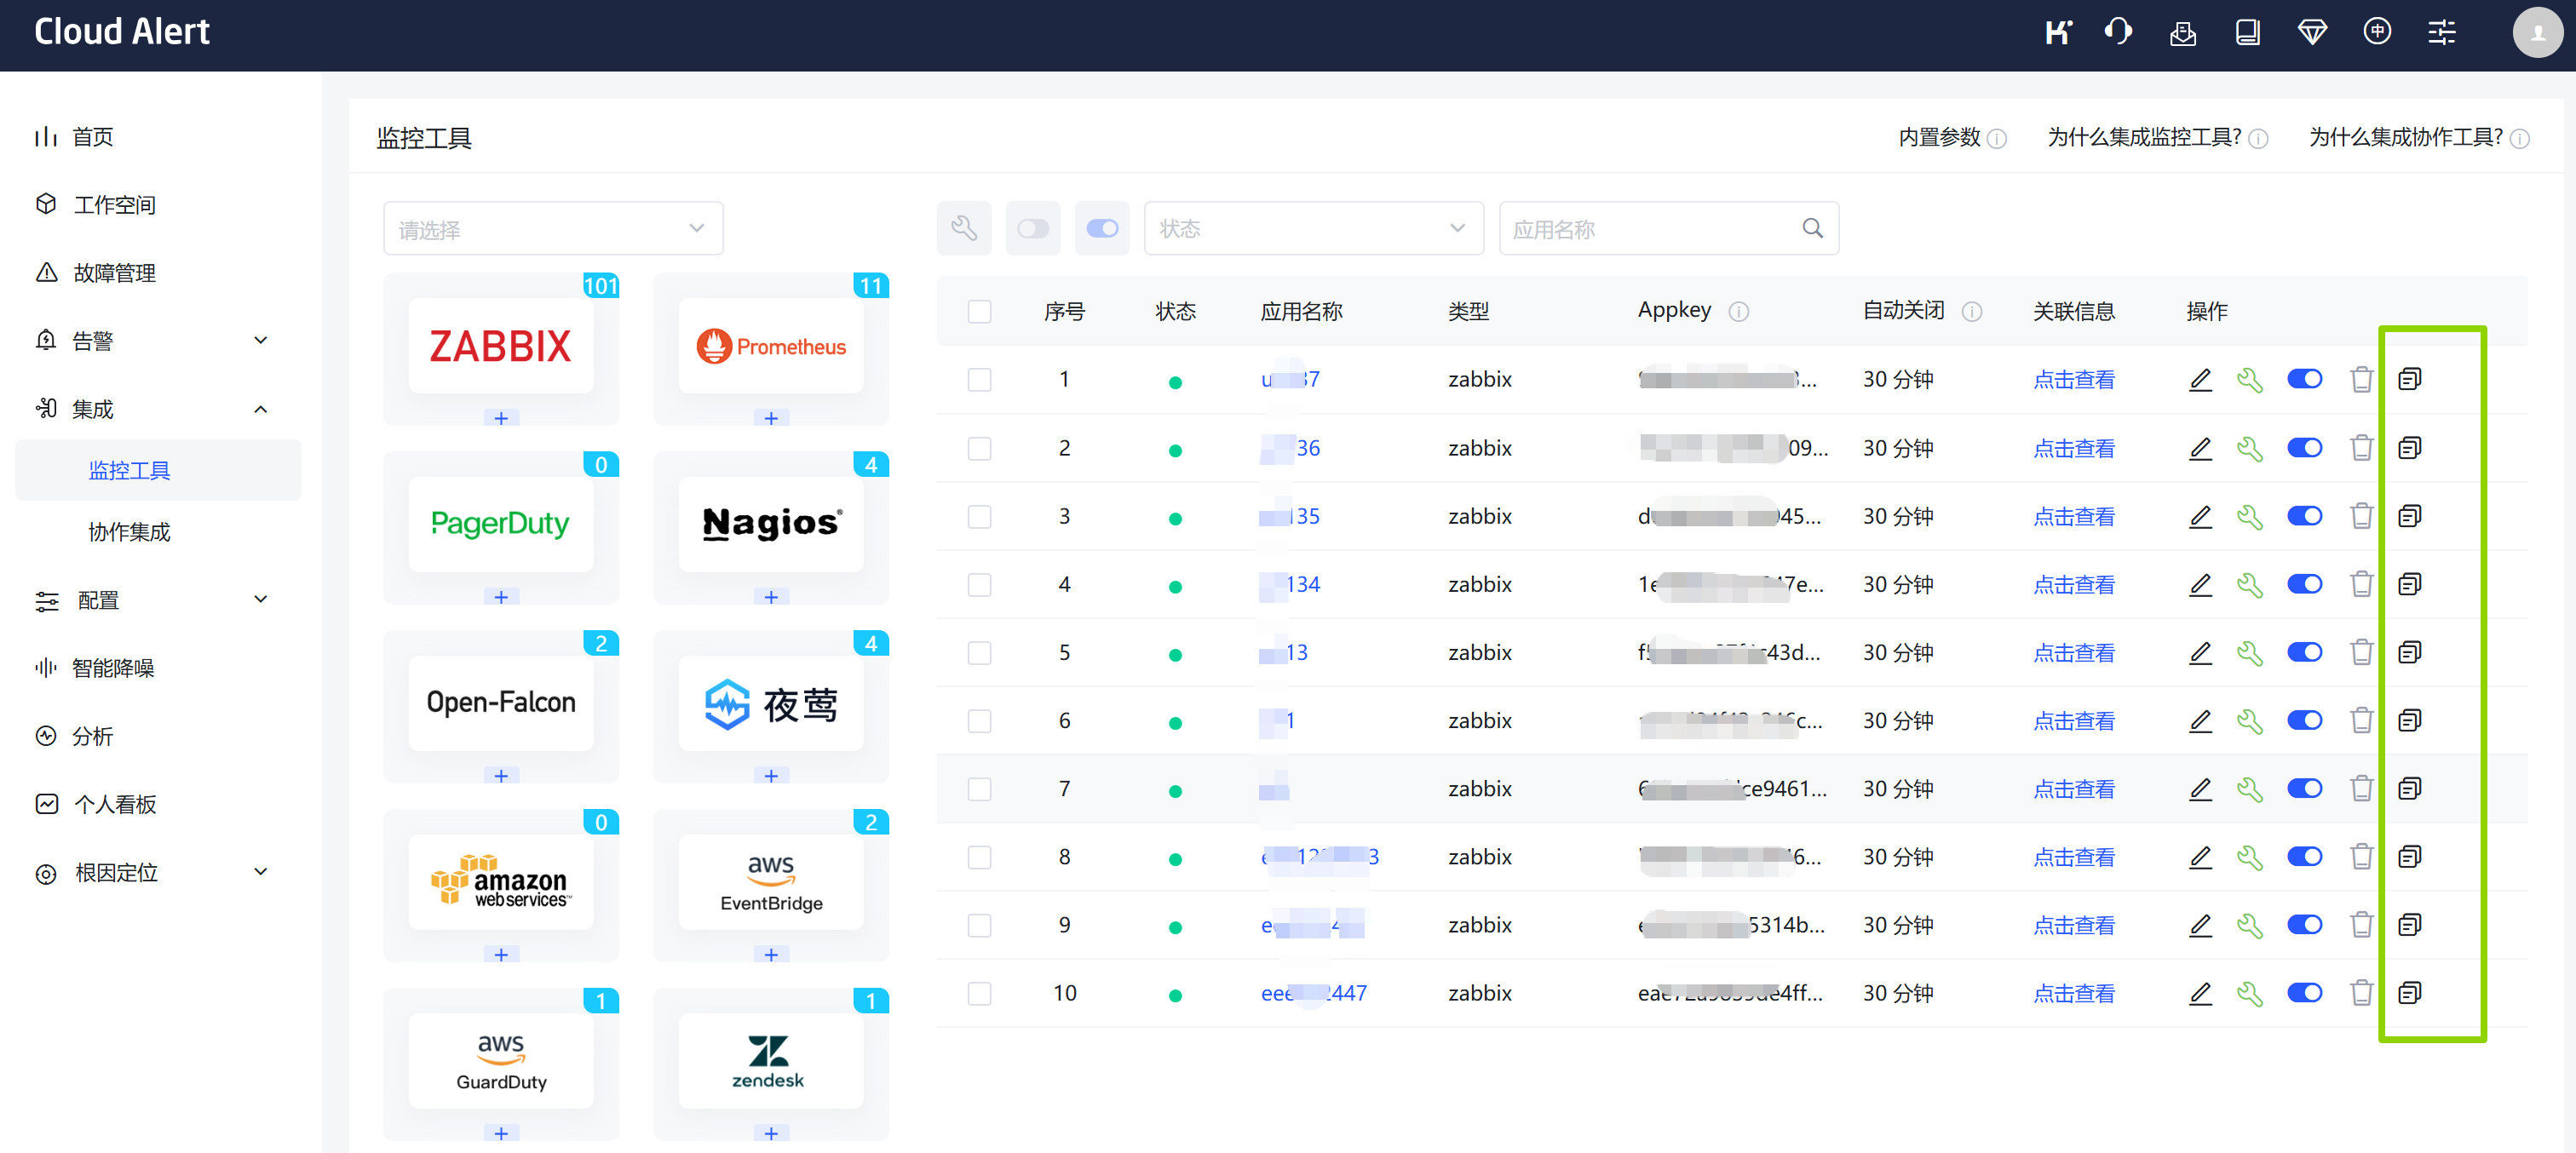Click the edit pencil icon in row 1
Image resolution: width=2576 pixels, height=1153 pixels.
(2200, 380)
